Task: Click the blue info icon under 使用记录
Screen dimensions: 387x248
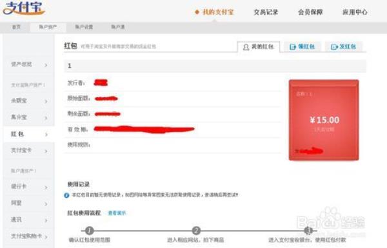Action: pyautogui.click(x=66, y=195)
